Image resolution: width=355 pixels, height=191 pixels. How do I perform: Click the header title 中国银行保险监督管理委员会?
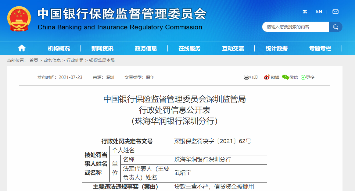(122, 14)
